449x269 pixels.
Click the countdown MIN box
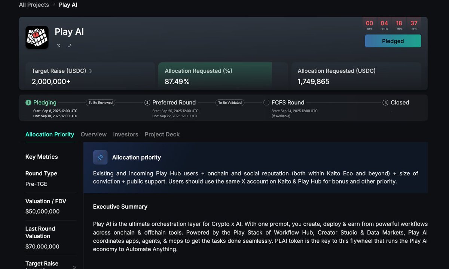399,25
